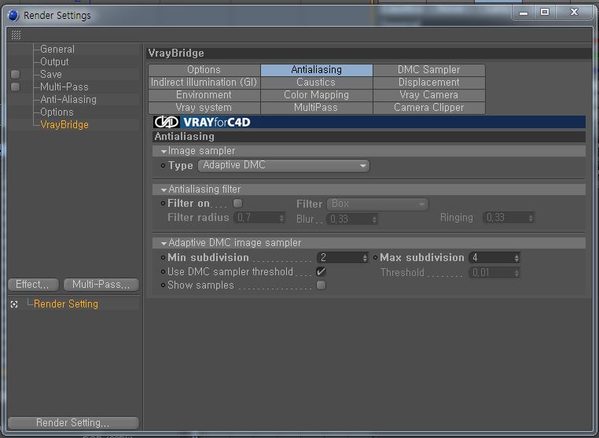Click the Min subdivision value field
This screenshot has height=438, width=599.
(x=340, y=258)
